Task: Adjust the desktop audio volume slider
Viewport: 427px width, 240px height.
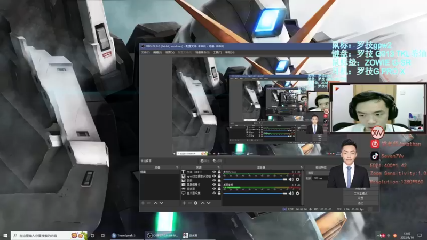Action: coord(256,193)
